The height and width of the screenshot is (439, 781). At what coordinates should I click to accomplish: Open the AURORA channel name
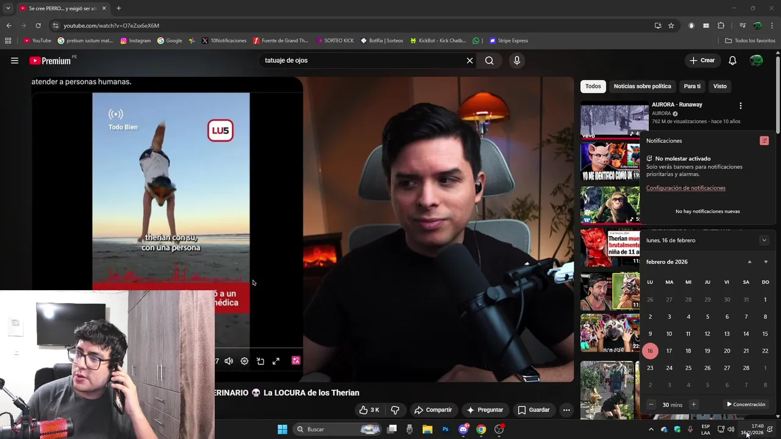(661, 113)
